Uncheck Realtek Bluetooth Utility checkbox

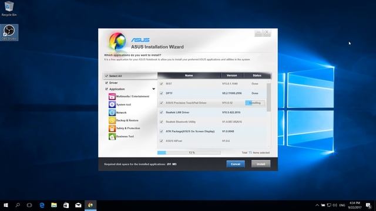[162, 122]
